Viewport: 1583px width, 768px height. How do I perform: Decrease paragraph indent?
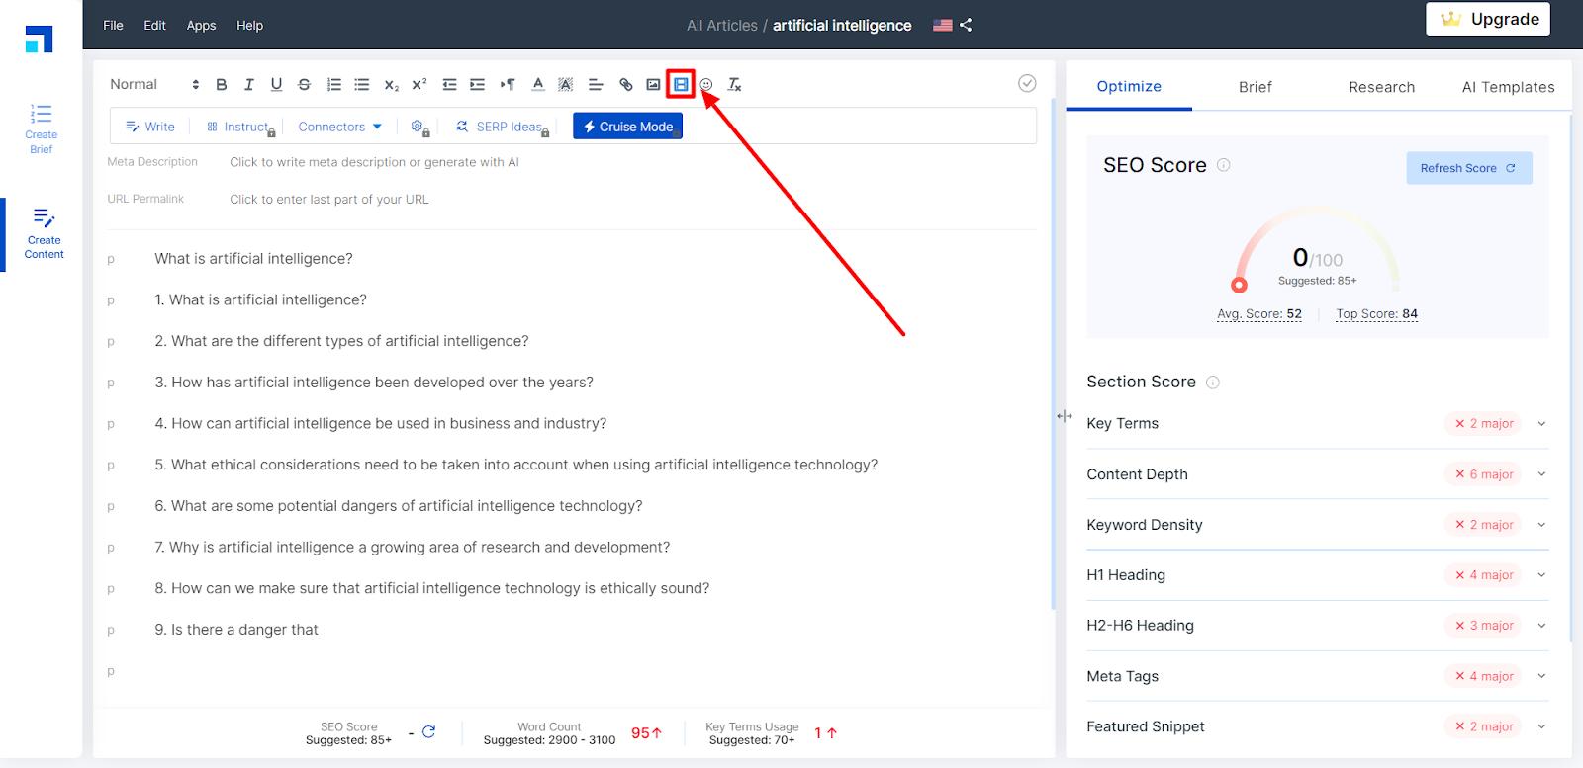tap(449, 85)
